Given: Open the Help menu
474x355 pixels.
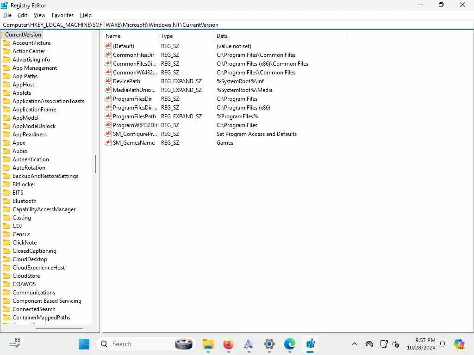Looking at the screenshot, I should 86,15.
